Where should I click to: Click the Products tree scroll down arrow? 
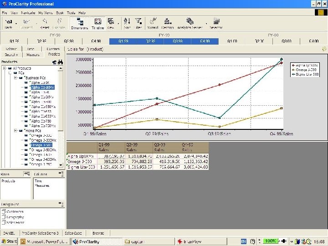click(61, 165)
